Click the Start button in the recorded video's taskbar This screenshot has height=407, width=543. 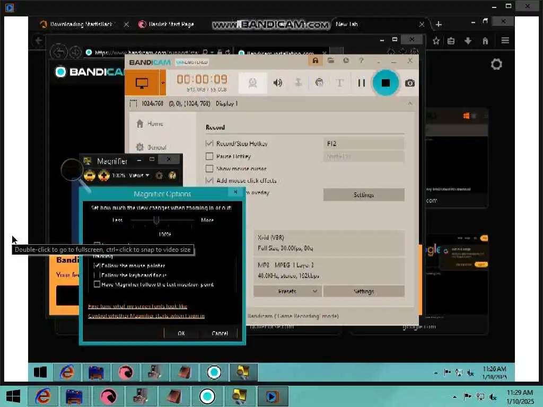[x=40, y=372]
